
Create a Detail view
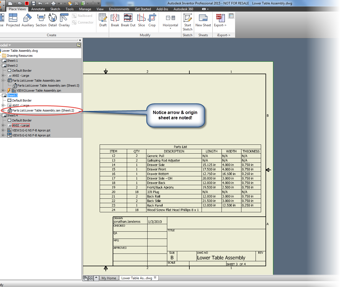[x=53, y=19]
